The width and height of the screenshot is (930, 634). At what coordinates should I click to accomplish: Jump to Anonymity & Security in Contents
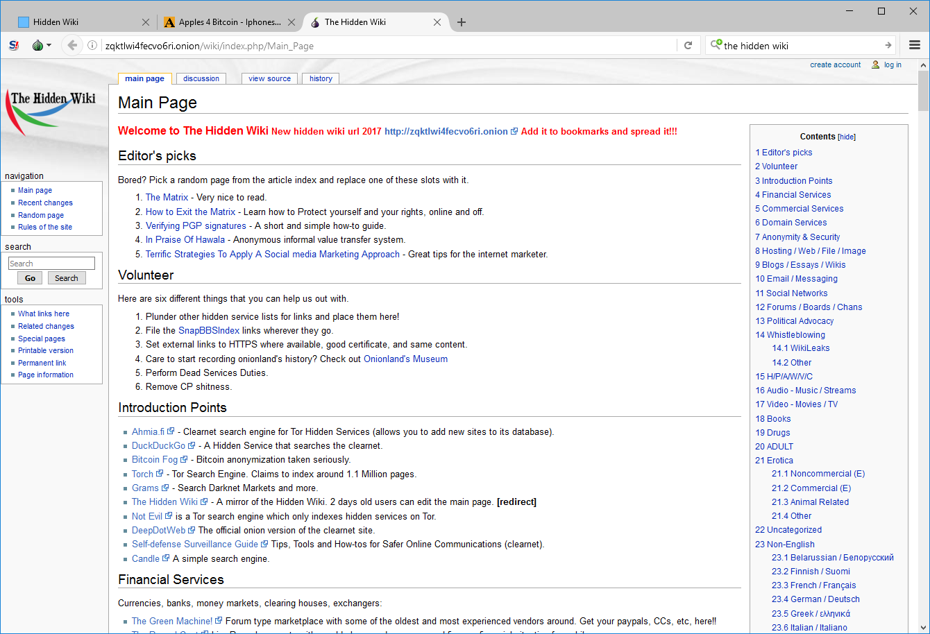(x=797, y=237)
